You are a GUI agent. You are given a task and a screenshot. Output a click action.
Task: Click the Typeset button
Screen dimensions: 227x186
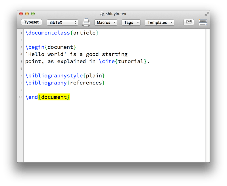(x=32, y=22)
